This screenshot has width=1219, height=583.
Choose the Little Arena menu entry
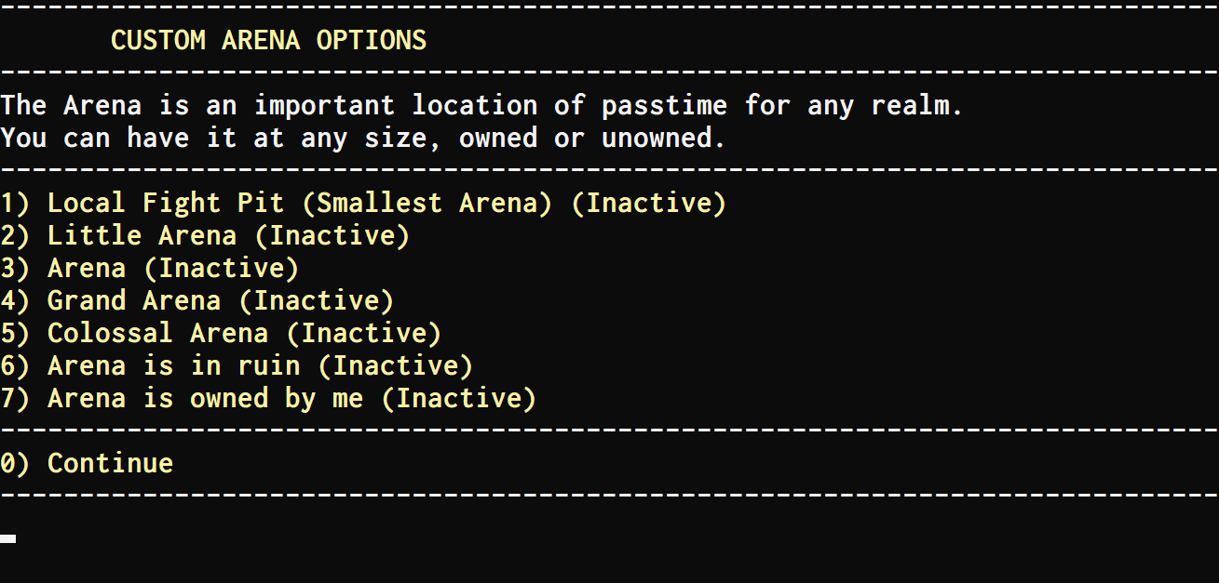coord(142,235)
